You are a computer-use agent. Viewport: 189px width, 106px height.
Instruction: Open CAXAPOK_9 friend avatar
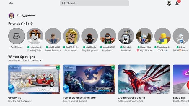[71, 36]
